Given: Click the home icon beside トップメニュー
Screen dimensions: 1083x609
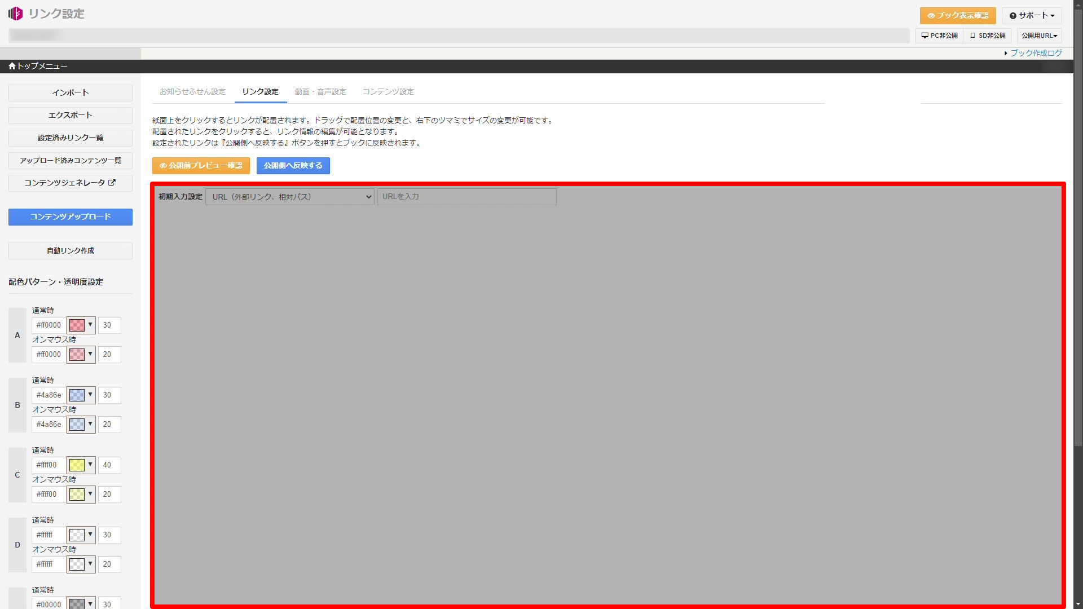Looking at the screenshot, I should tap(11, 66).
